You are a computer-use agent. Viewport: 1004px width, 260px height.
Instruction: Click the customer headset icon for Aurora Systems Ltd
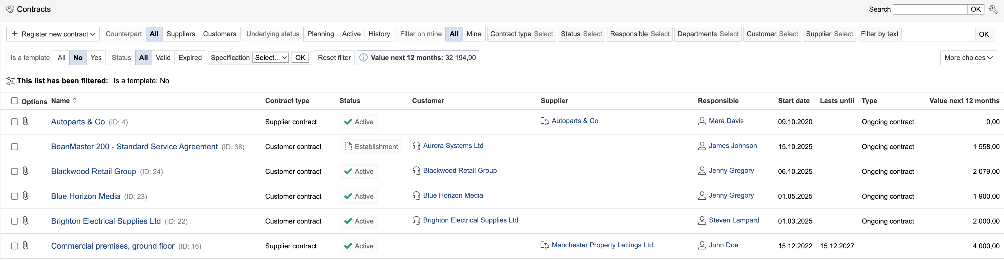coord(416,146)
